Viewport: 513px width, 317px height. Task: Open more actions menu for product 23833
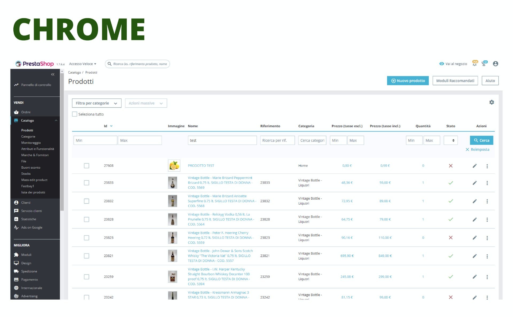pos(487,183)
